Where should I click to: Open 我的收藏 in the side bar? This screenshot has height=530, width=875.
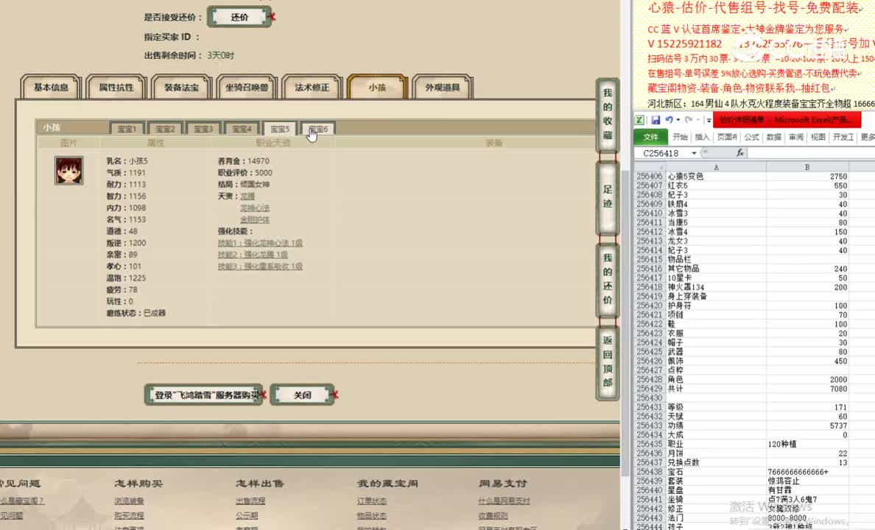(608, 114)
